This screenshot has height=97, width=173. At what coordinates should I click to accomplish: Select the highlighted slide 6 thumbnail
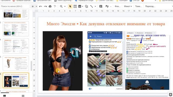coord(16,80)
